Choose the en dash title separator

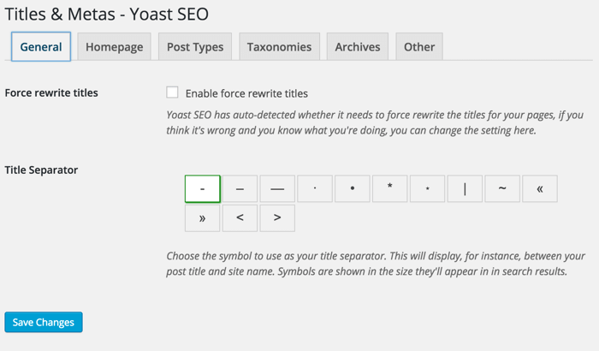tap(240, 188)
